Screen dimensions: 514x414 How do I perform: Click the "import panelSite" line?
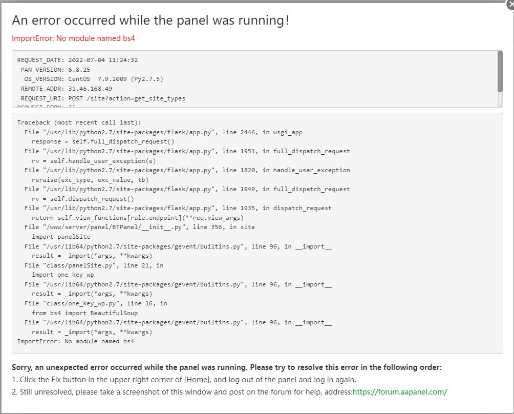(x=60, y=237)
